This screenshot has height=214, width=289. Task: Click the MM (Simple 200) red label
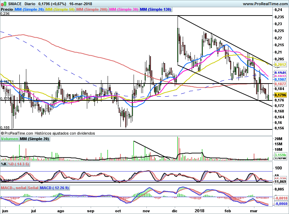(92, 9)
